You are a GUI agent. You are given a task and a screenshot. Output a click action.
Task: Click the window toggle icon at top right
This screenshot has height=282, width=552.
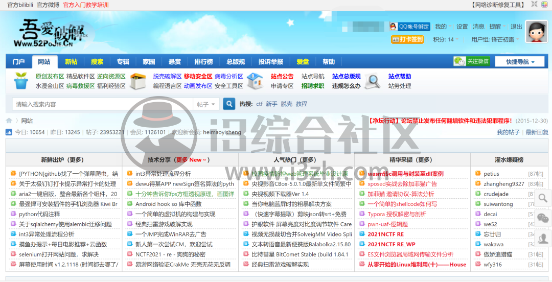pyautogui.click(x=534, y=4)
